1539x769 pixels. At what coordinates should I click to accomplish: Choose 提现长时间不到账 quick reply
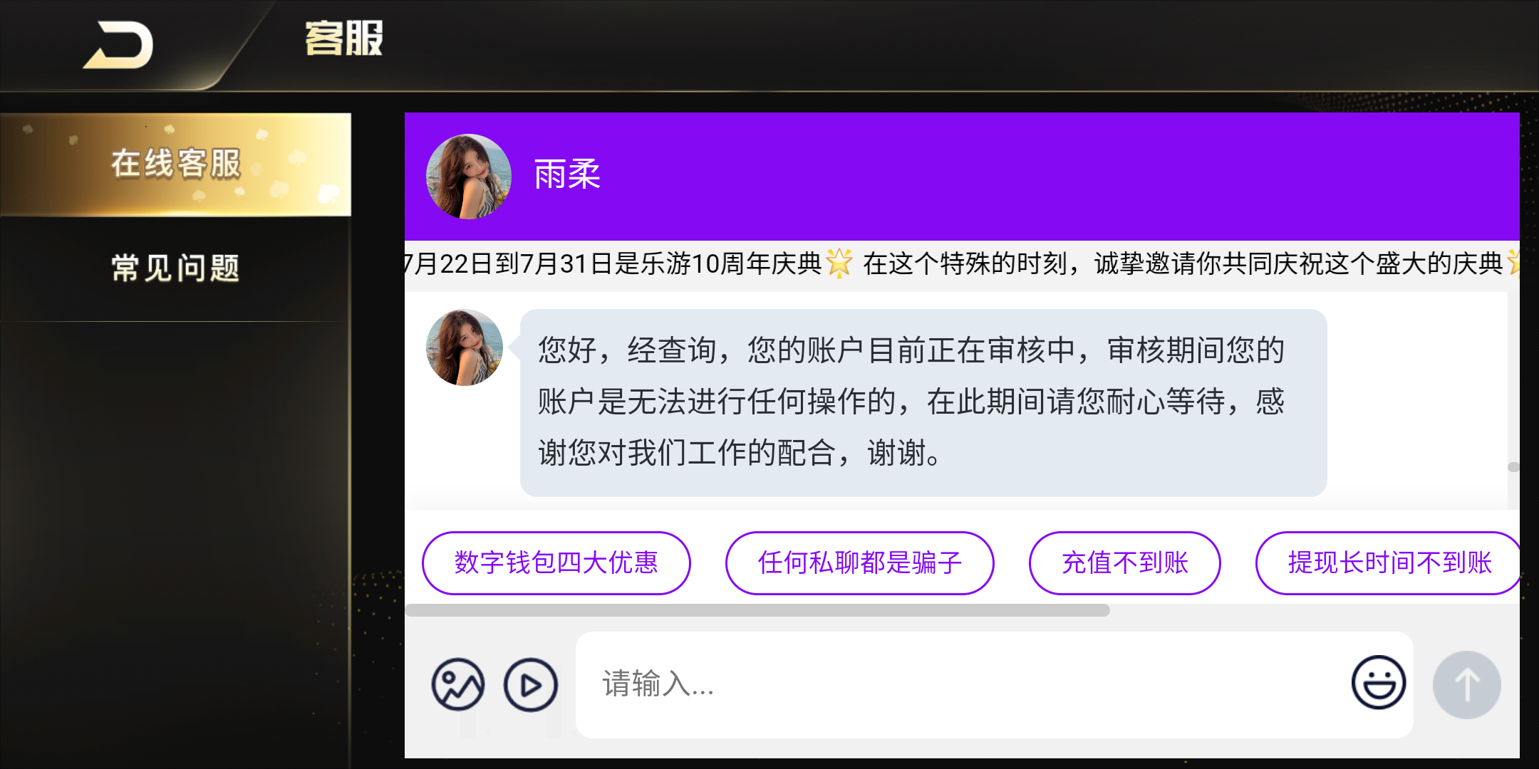coord(1388,563)
